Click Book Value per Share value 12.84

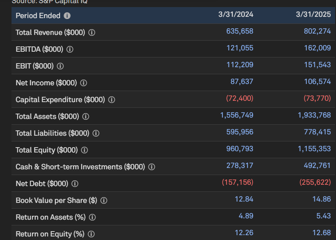[x=244, y=199]
